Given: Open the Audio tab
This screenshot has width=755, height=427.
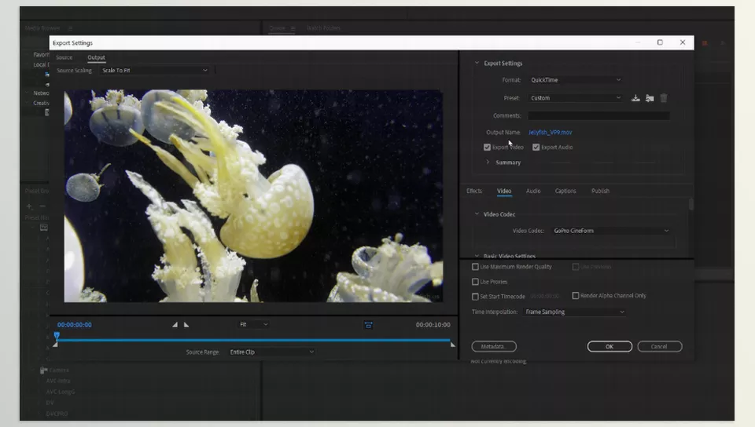Looking at the screenshot, I should (x=533, y=191).
